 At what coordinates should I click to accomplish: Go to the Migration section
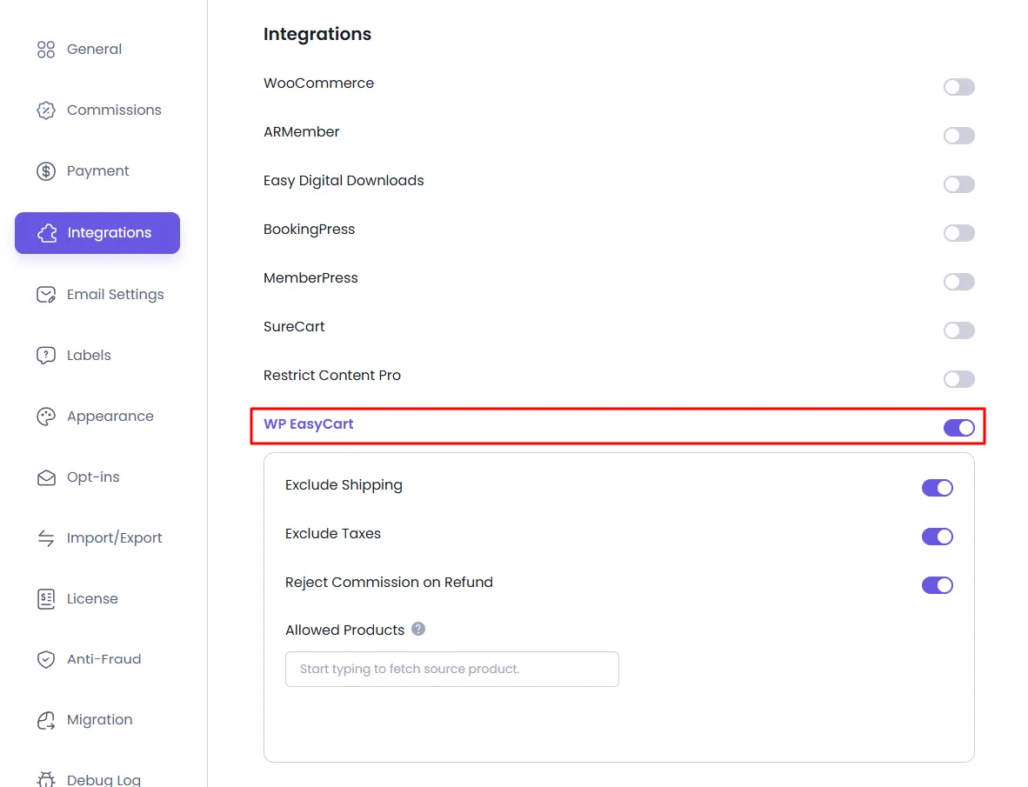(x=98, y=720)
